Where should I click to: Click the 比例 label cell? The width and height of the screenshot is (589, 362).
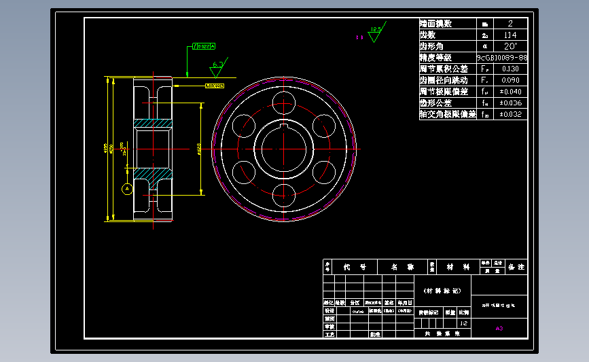(x=464, y=312)
